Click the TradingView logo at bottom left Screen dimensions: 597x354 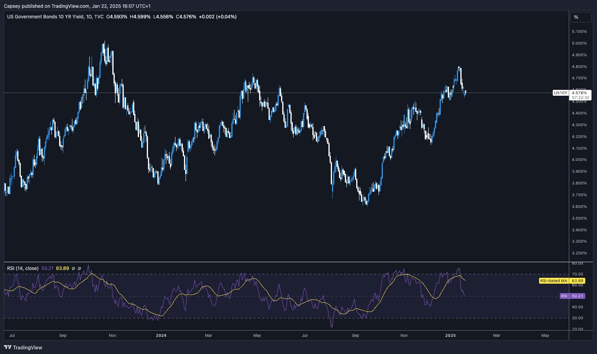pyautogui.click(x=23, y=347)
